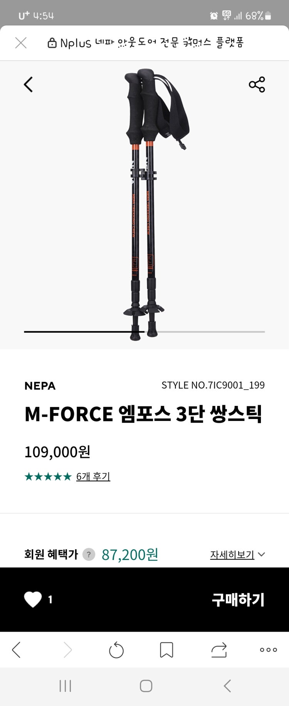This screenshot has width=289, height=706.
Task: Tap the five-star rating display
Action: tap(48, 477)
